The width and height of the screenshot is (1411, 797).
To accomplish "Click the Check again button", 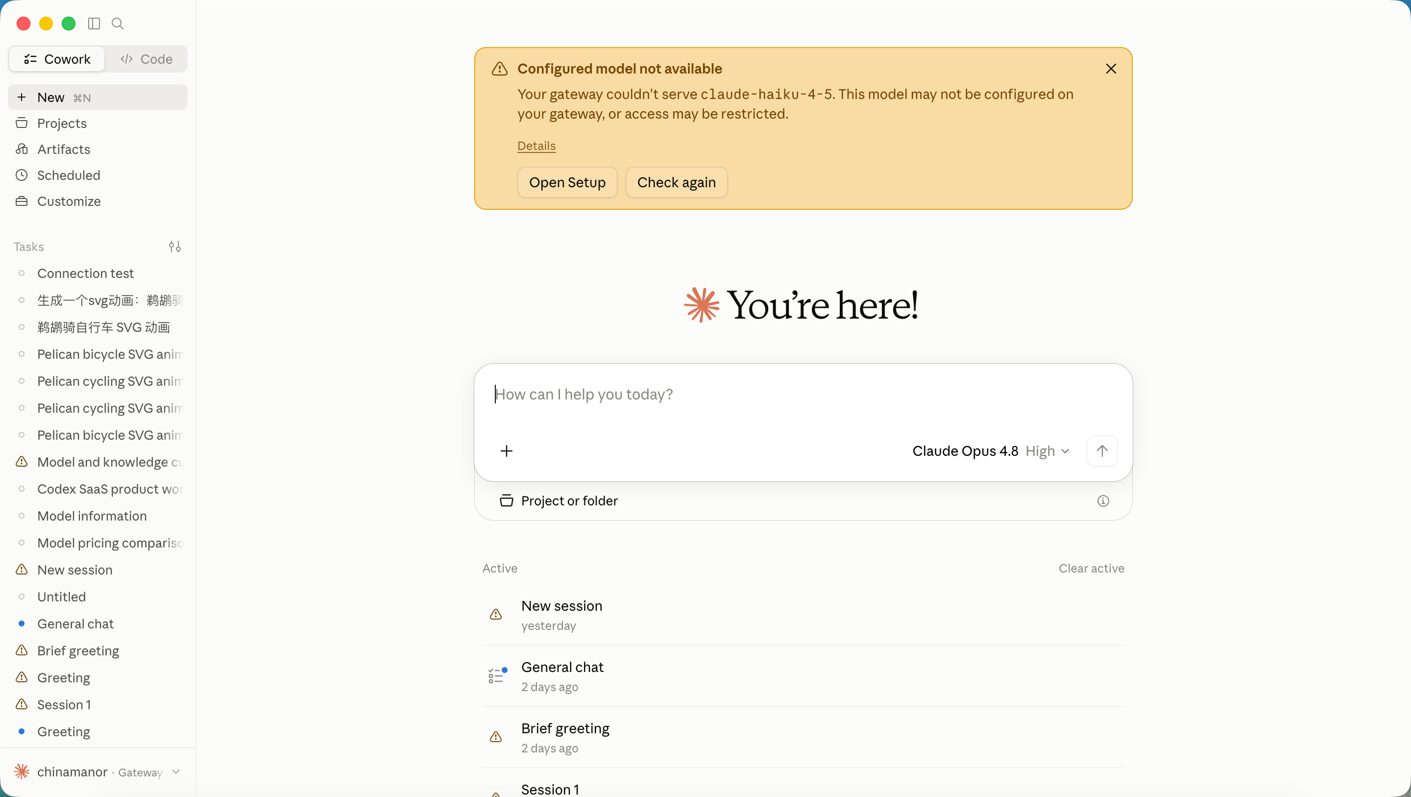I will [677, 182].
